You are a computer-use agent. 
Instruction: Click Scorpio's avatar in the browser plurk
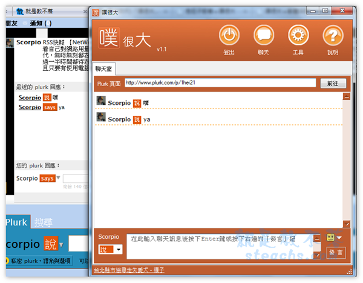[10, 44]
